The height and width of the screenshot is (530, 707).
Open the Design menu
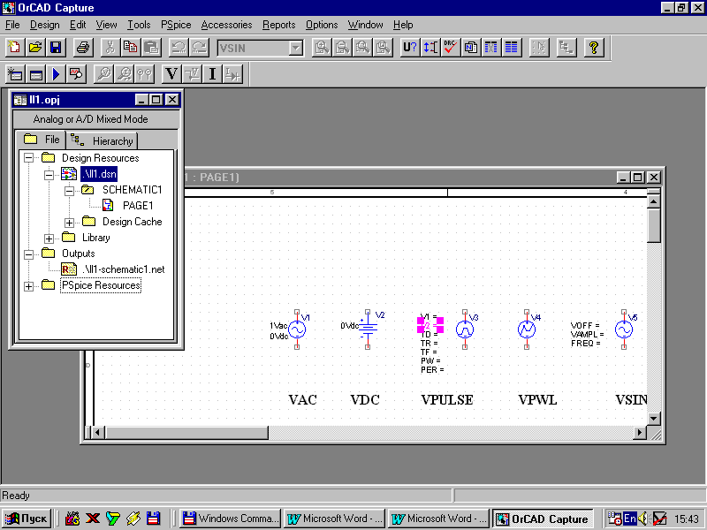[45, 25]
